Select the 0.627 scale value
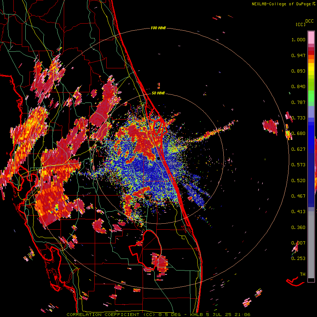 point(298,149)
